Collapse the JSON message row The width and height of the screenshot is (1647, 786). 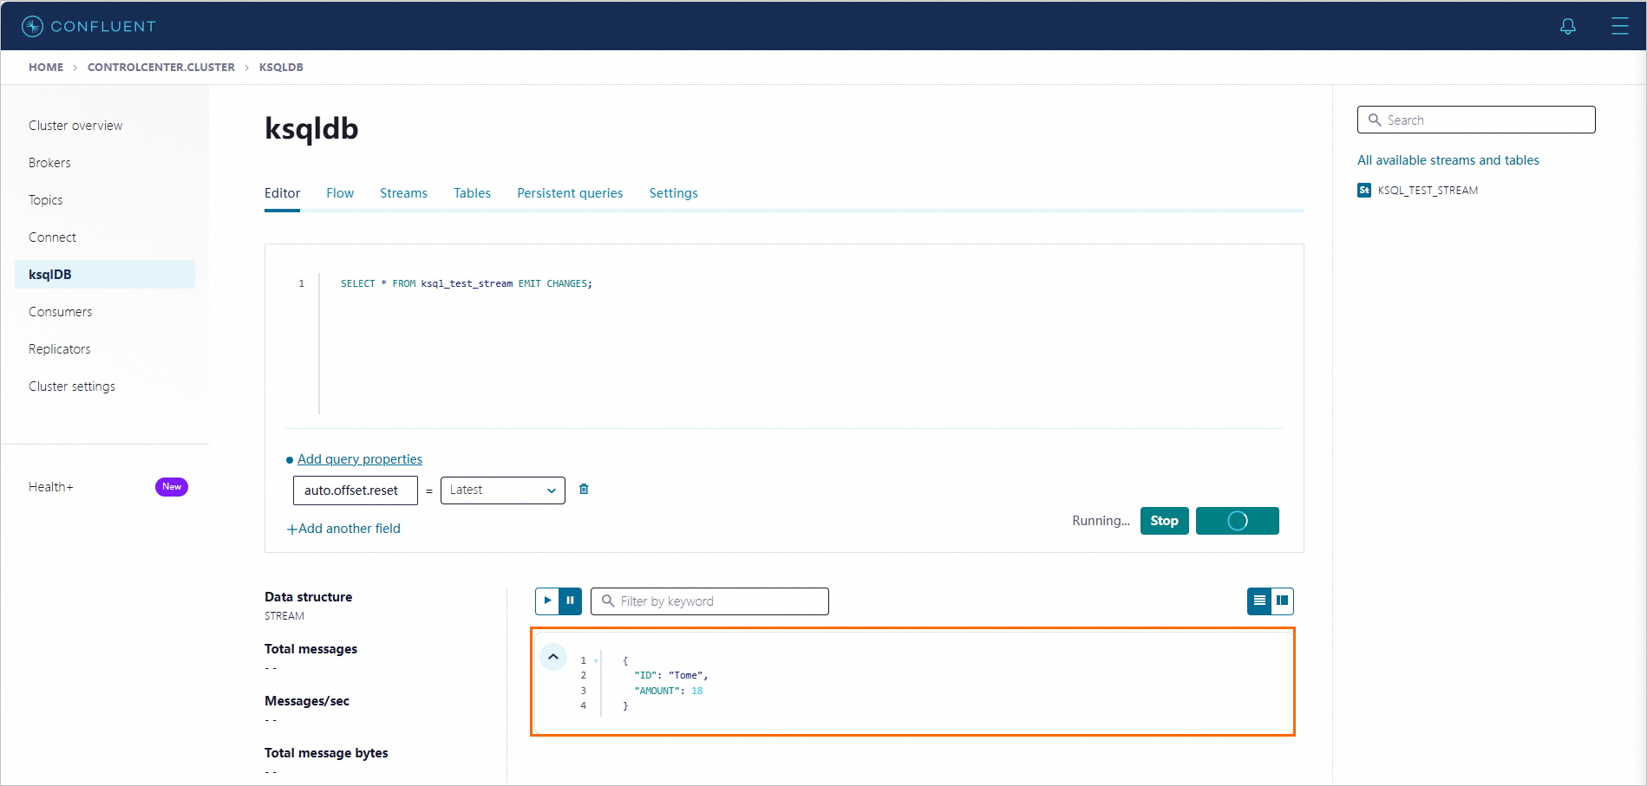553,657
